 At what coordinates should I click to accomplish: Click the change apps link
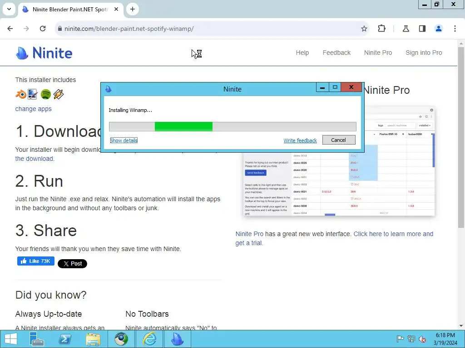click(34, 109)
